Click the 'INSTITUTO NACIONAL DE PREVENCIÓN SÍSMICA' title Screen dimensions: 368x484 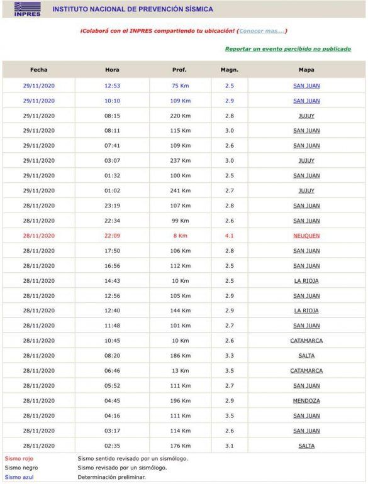coord(133,9)
